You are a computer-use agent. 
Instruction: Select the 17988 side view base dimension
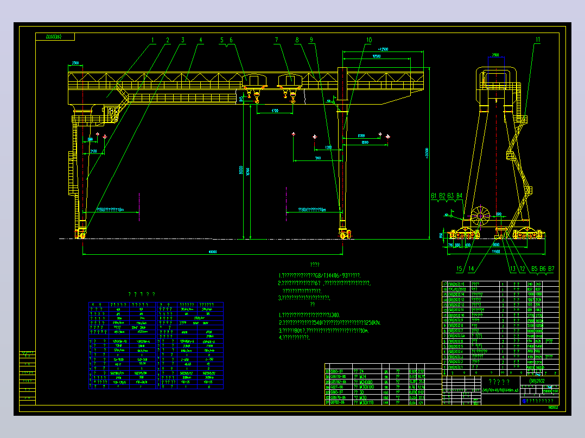tap(496, 252)
